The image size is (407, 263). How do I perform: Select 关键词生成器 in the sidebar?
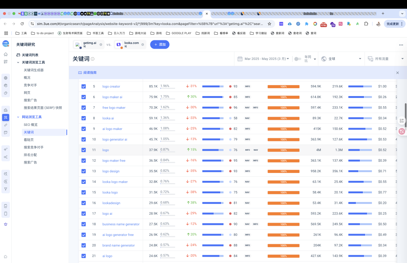tap(34, 70)
